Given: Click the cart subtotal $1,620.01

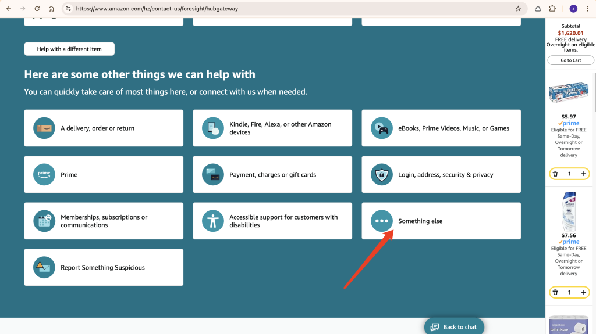Looking at the screenshot, I should tap(570, 33).
